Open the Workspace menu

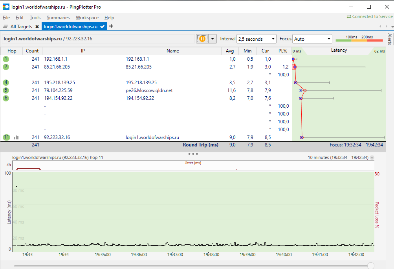87,18
